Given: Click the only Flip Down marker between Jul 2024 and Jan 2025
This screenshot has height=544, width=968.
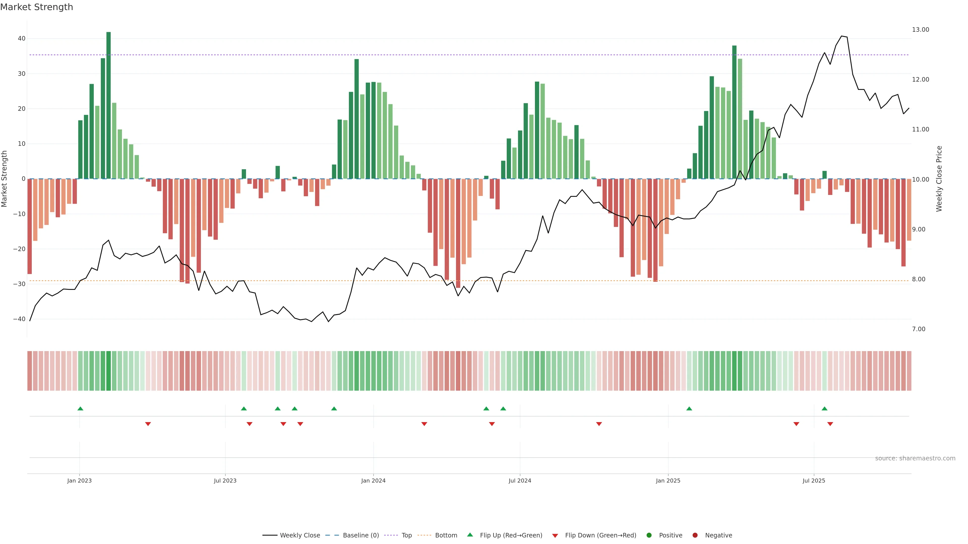Looking at the screenshot, I should click(x=599, y=424).
